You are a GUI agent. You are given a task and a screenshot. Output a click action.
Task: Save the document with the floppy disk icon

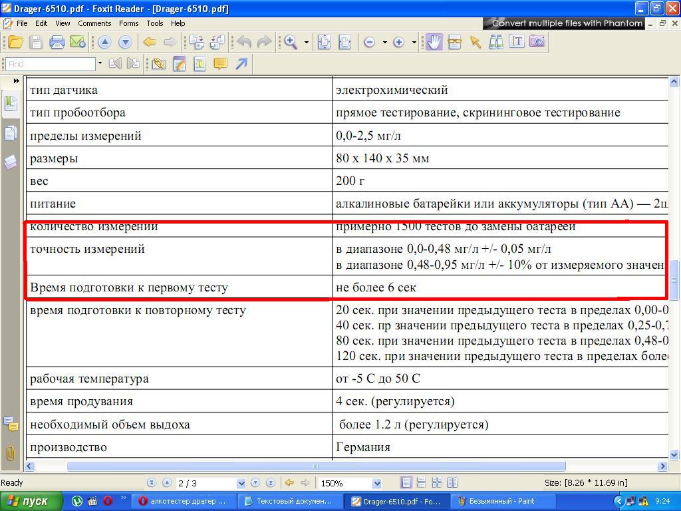36,42
